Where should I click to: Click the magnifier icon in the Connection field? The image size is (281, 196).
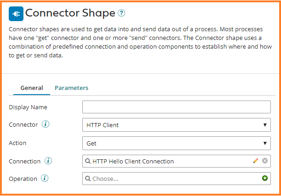[88, 161]
